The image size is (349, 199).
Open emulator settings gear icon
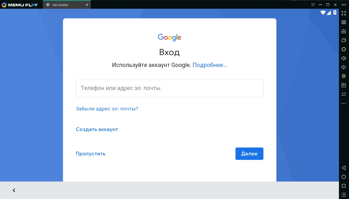(x=344, y=49)
